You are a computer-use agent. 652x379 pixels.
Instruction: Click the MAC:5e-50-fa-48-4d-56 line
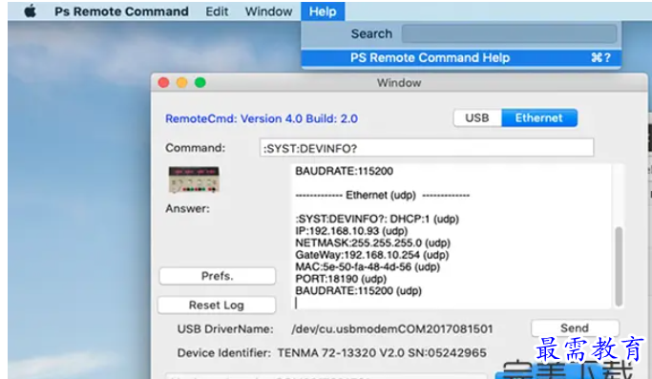368,266
